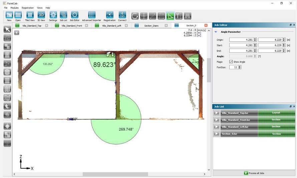Select the active angle measurement tool
This screenshot has width=297, height=178.
point(170,16)
